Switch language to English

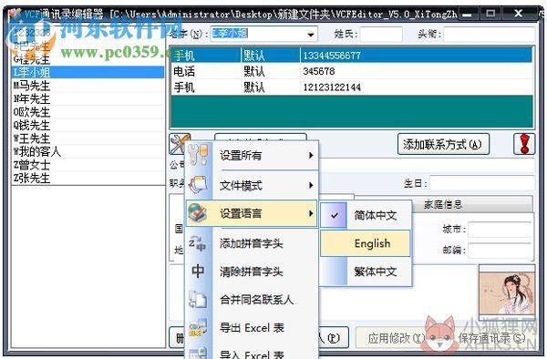[366, 243]
